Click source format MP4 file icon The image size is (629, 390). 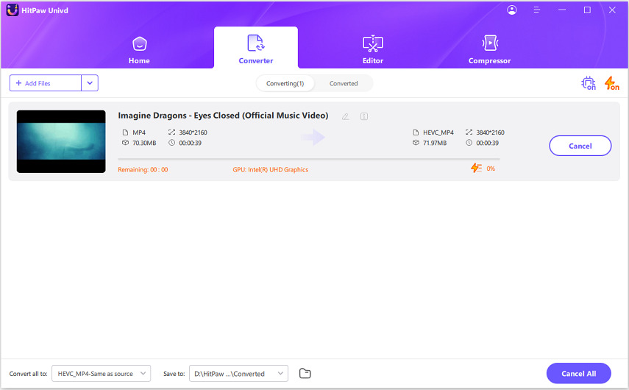point(125,132)
